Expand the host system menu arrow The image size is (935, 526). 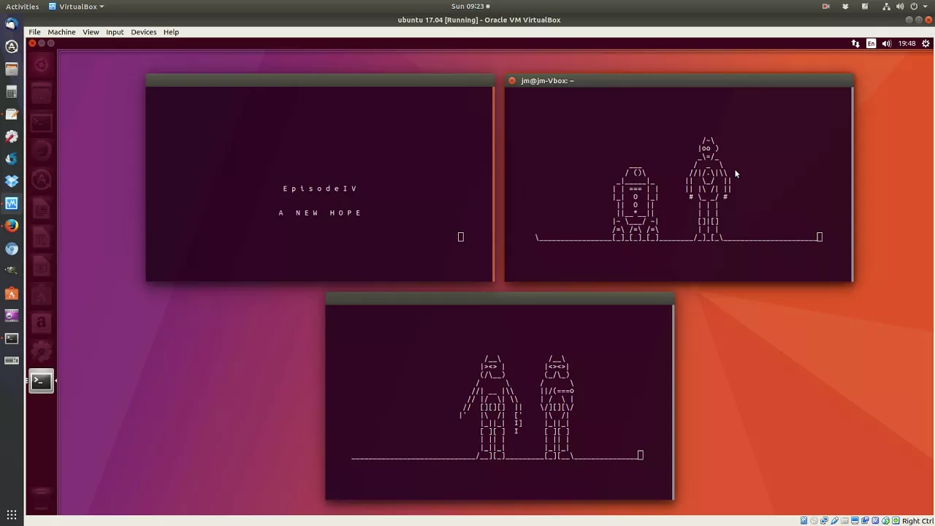[925, 7]
